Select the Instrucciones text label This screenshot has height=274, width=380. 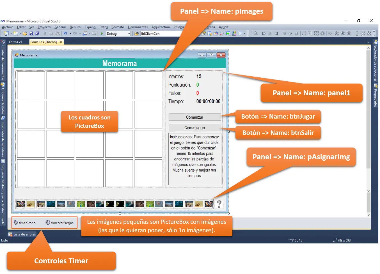click(x=194, y=159)
